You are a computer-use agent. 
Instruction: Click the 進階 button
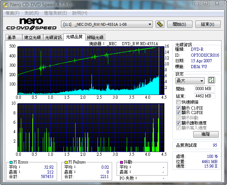206,134
